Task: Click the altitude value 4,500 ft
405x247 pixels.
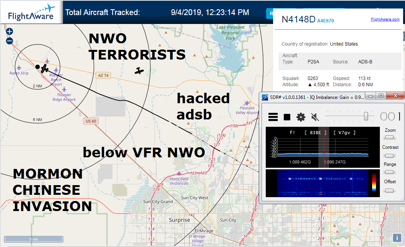Action: click(318, 85)
